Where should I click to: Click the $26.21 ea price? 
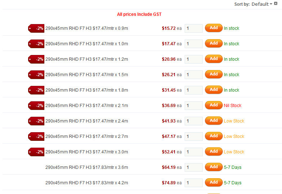[x=172, y=75]
